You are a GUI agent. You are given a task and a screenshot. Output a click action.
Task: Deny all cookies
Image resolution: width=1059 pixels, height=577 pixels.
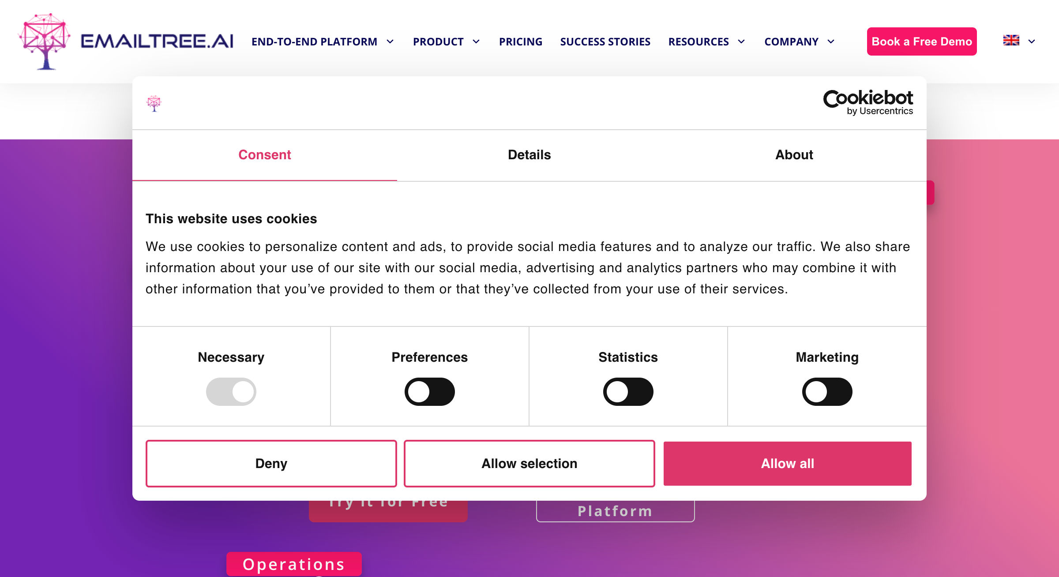271,464
